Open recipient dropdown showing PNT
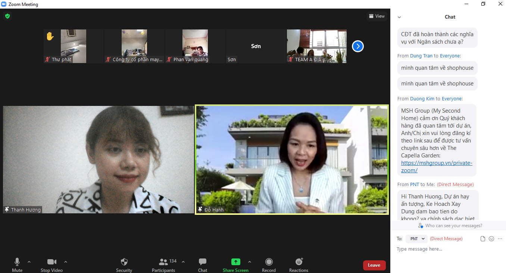This screenshot has height=273, width=506. (x=416, y=239)
